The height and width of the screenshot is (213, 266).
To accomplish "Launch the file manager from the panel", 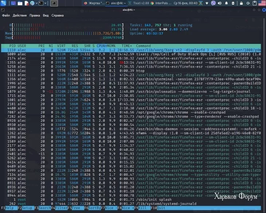I will pyautogui.click(x=20, y=3).
